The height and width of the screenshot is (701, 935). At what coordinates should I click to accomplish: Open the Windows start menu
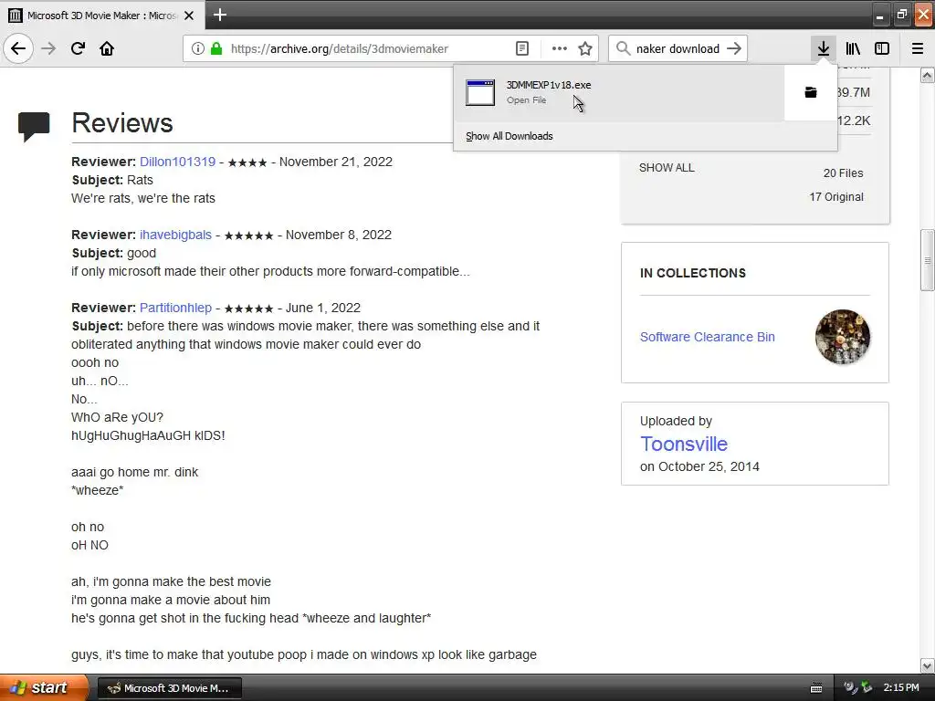(x=42, y=687)
